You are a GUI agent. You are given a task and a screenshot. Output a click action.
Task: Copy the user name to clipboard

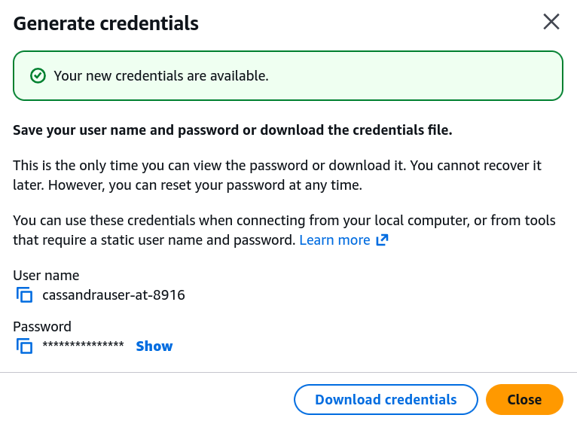25,295
